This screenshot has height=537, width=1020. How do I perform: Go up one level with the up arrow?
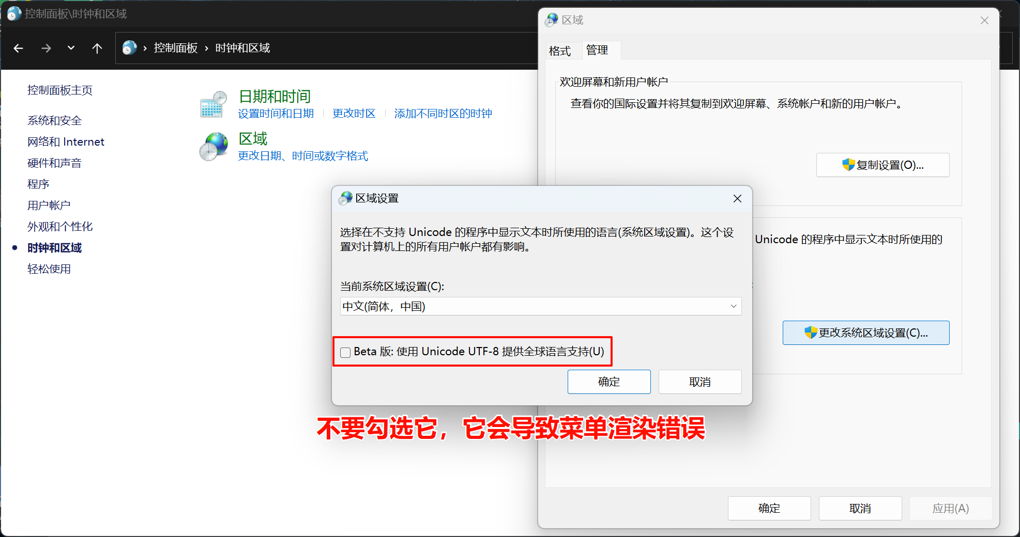point(97,48)
